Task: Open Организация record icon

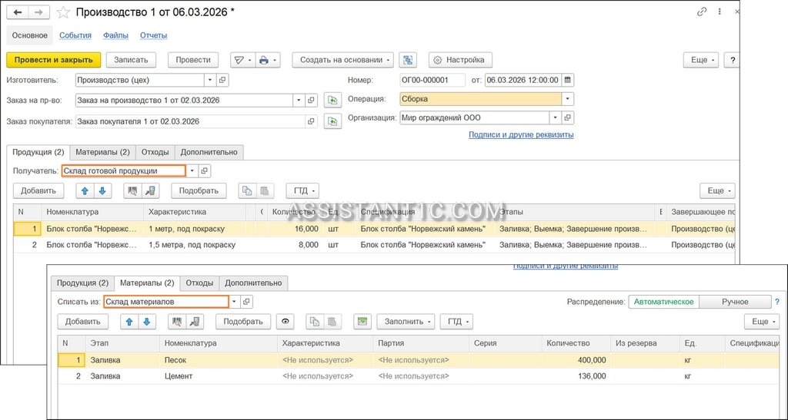Action: [567, 117]
